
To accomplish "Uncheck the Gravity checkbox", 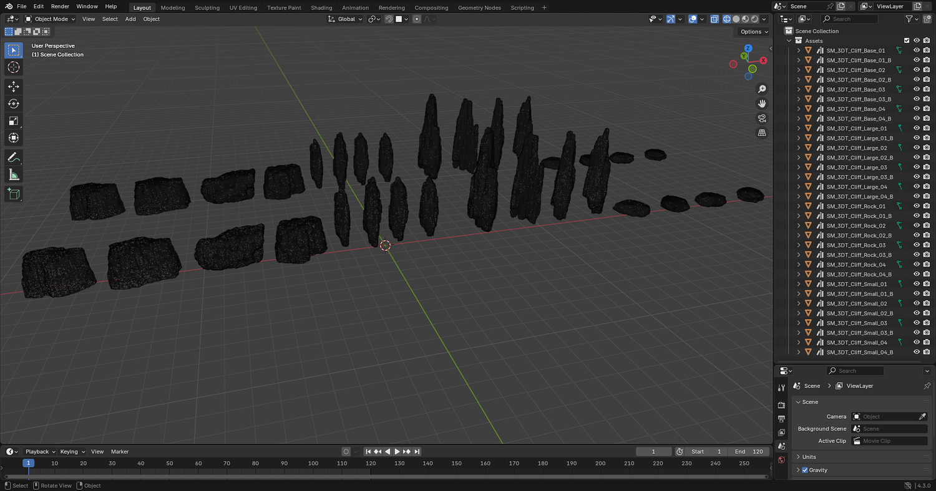I will tap(805, 470).
